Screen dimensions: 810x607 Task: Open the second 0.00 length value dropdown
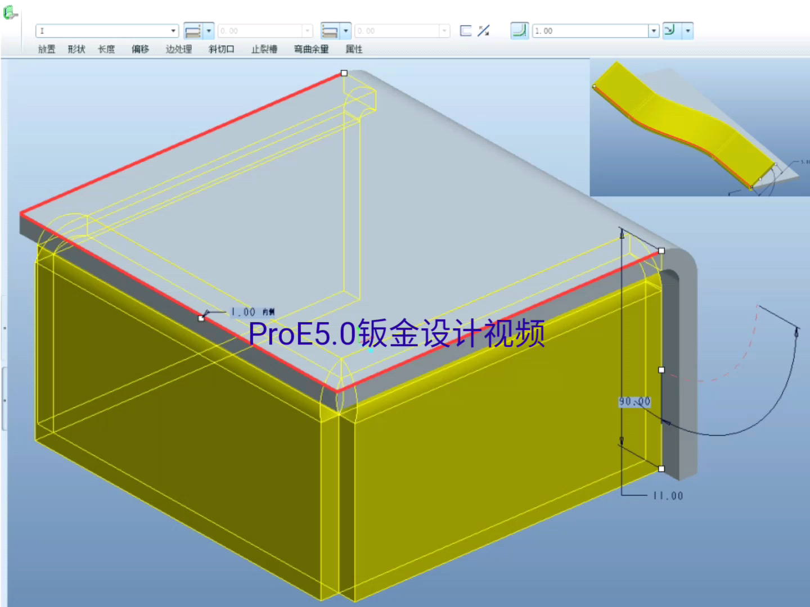(x=445, y=31)
